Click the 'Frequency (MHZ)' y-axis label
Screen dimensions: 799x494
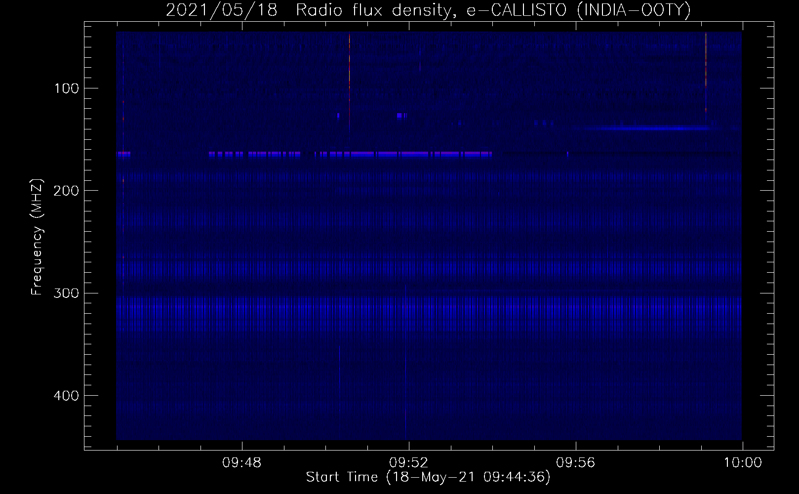coord(37,237)
